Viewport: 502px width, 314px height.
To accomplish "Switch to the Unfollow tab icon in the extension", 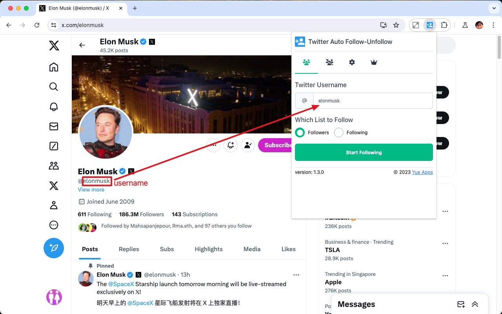I will click(329, 62).
